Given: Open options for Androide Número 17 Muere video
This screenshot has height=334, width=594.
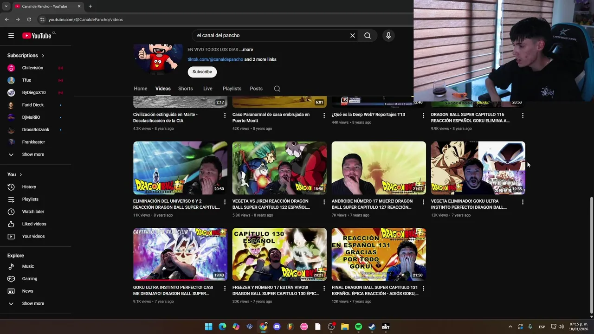Looking at the screenshot, I should (x=423, y=202).
